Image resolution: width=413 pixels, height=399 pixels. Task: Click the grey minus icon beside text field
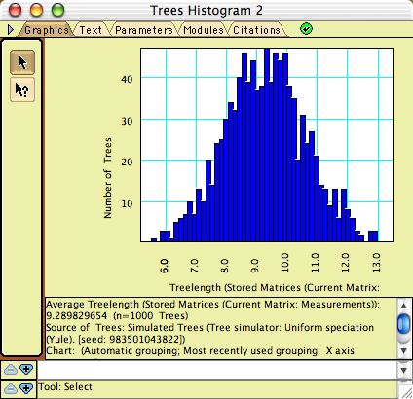tap(11, 369)
